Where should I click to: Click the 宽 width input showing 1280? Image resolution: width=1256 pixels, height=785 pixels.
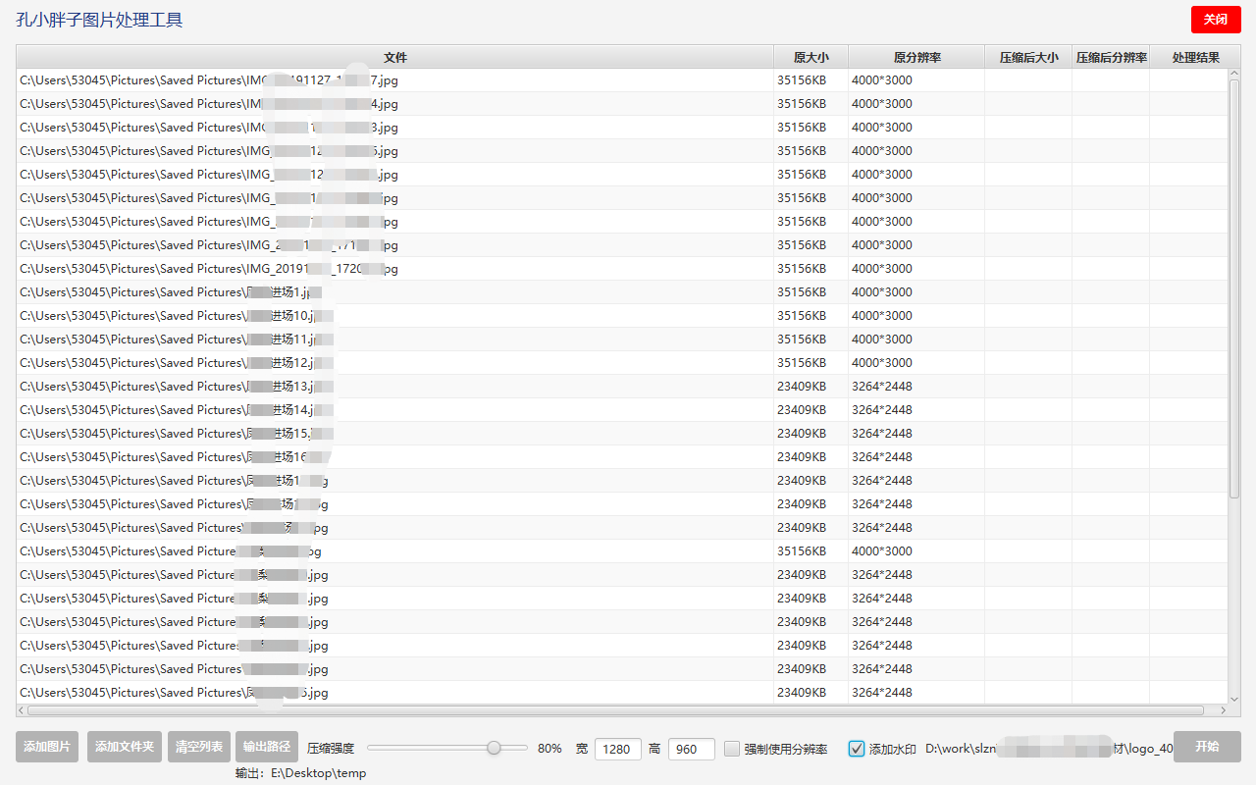click(617, 749)
